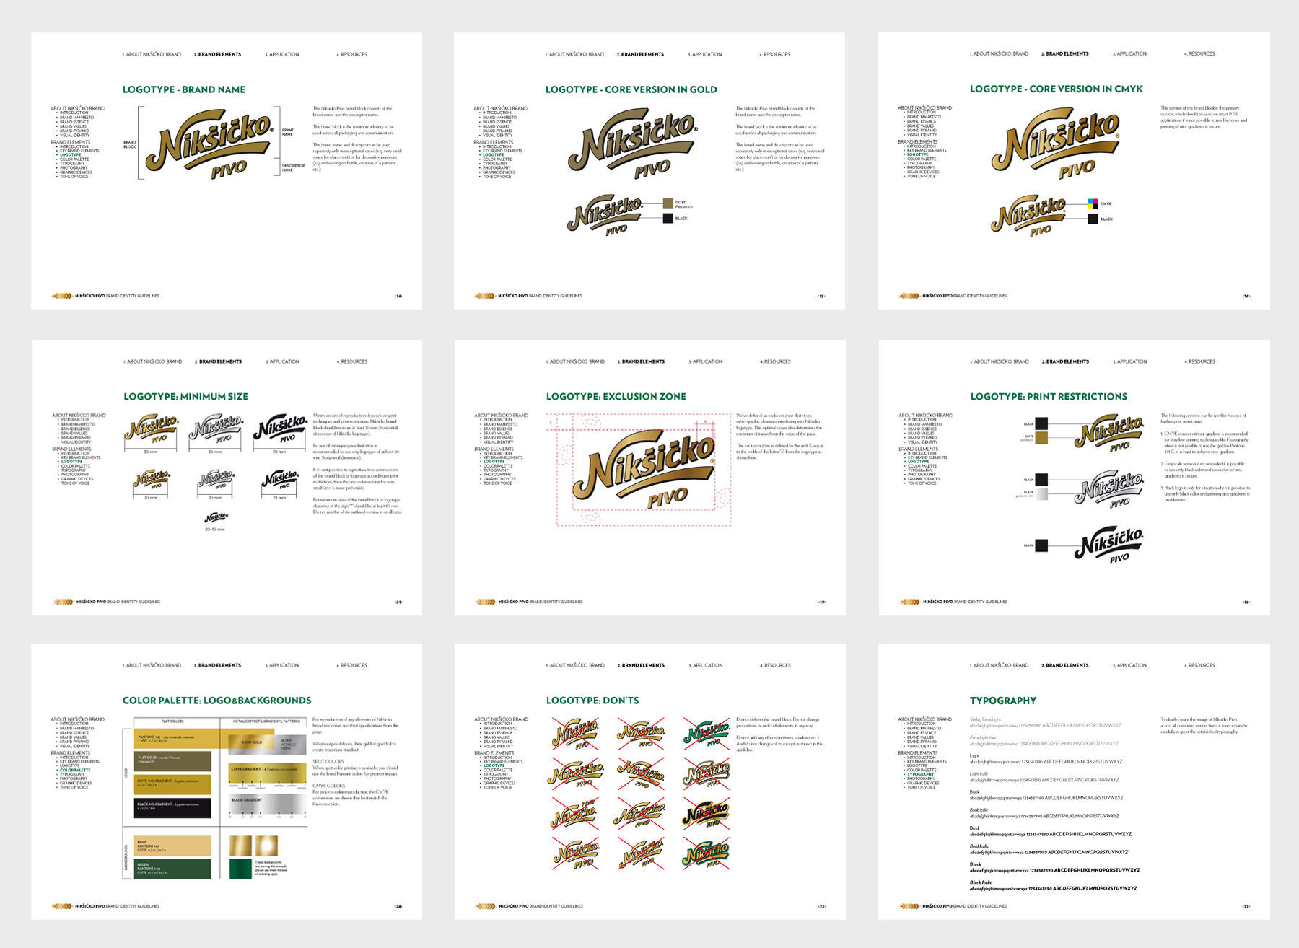Click the "LOGOTYPE: MINIMUM SIZE" heading
Viewport: 1299px width, 948px height.
[x=185, y=397]
